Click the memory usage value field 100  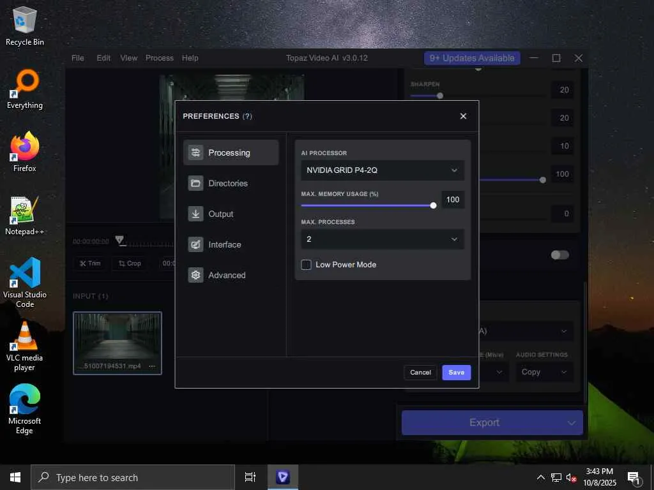(x=453, y=200)
